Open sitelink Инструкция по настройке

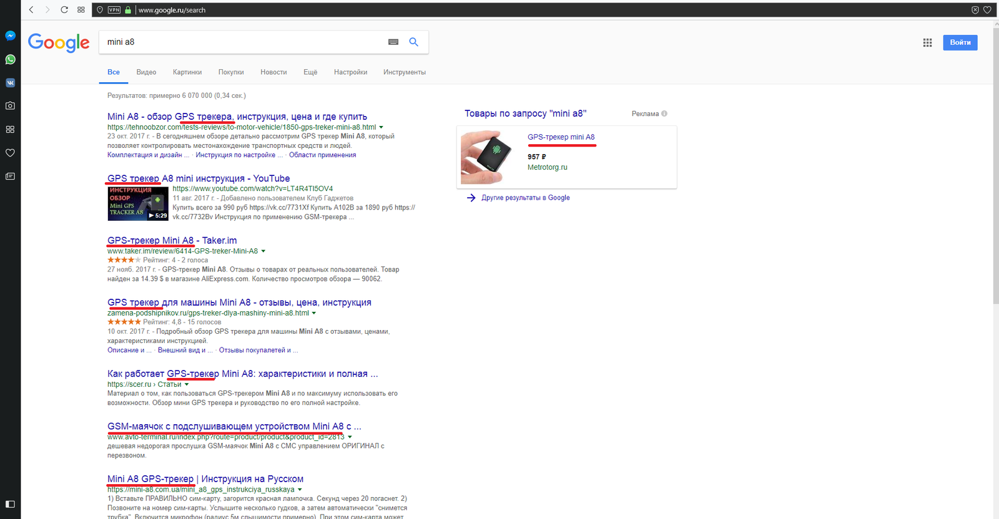click(x=239, y=155)
